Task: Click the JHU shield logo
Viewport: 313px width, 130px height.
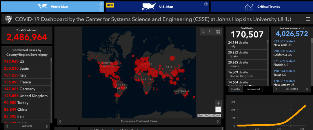Action: (8, 19)
